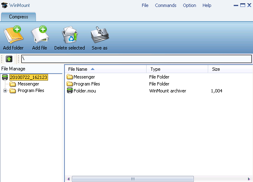Open the Commands menu
Viewport: 253px width, 182px height.
(166, 5)
